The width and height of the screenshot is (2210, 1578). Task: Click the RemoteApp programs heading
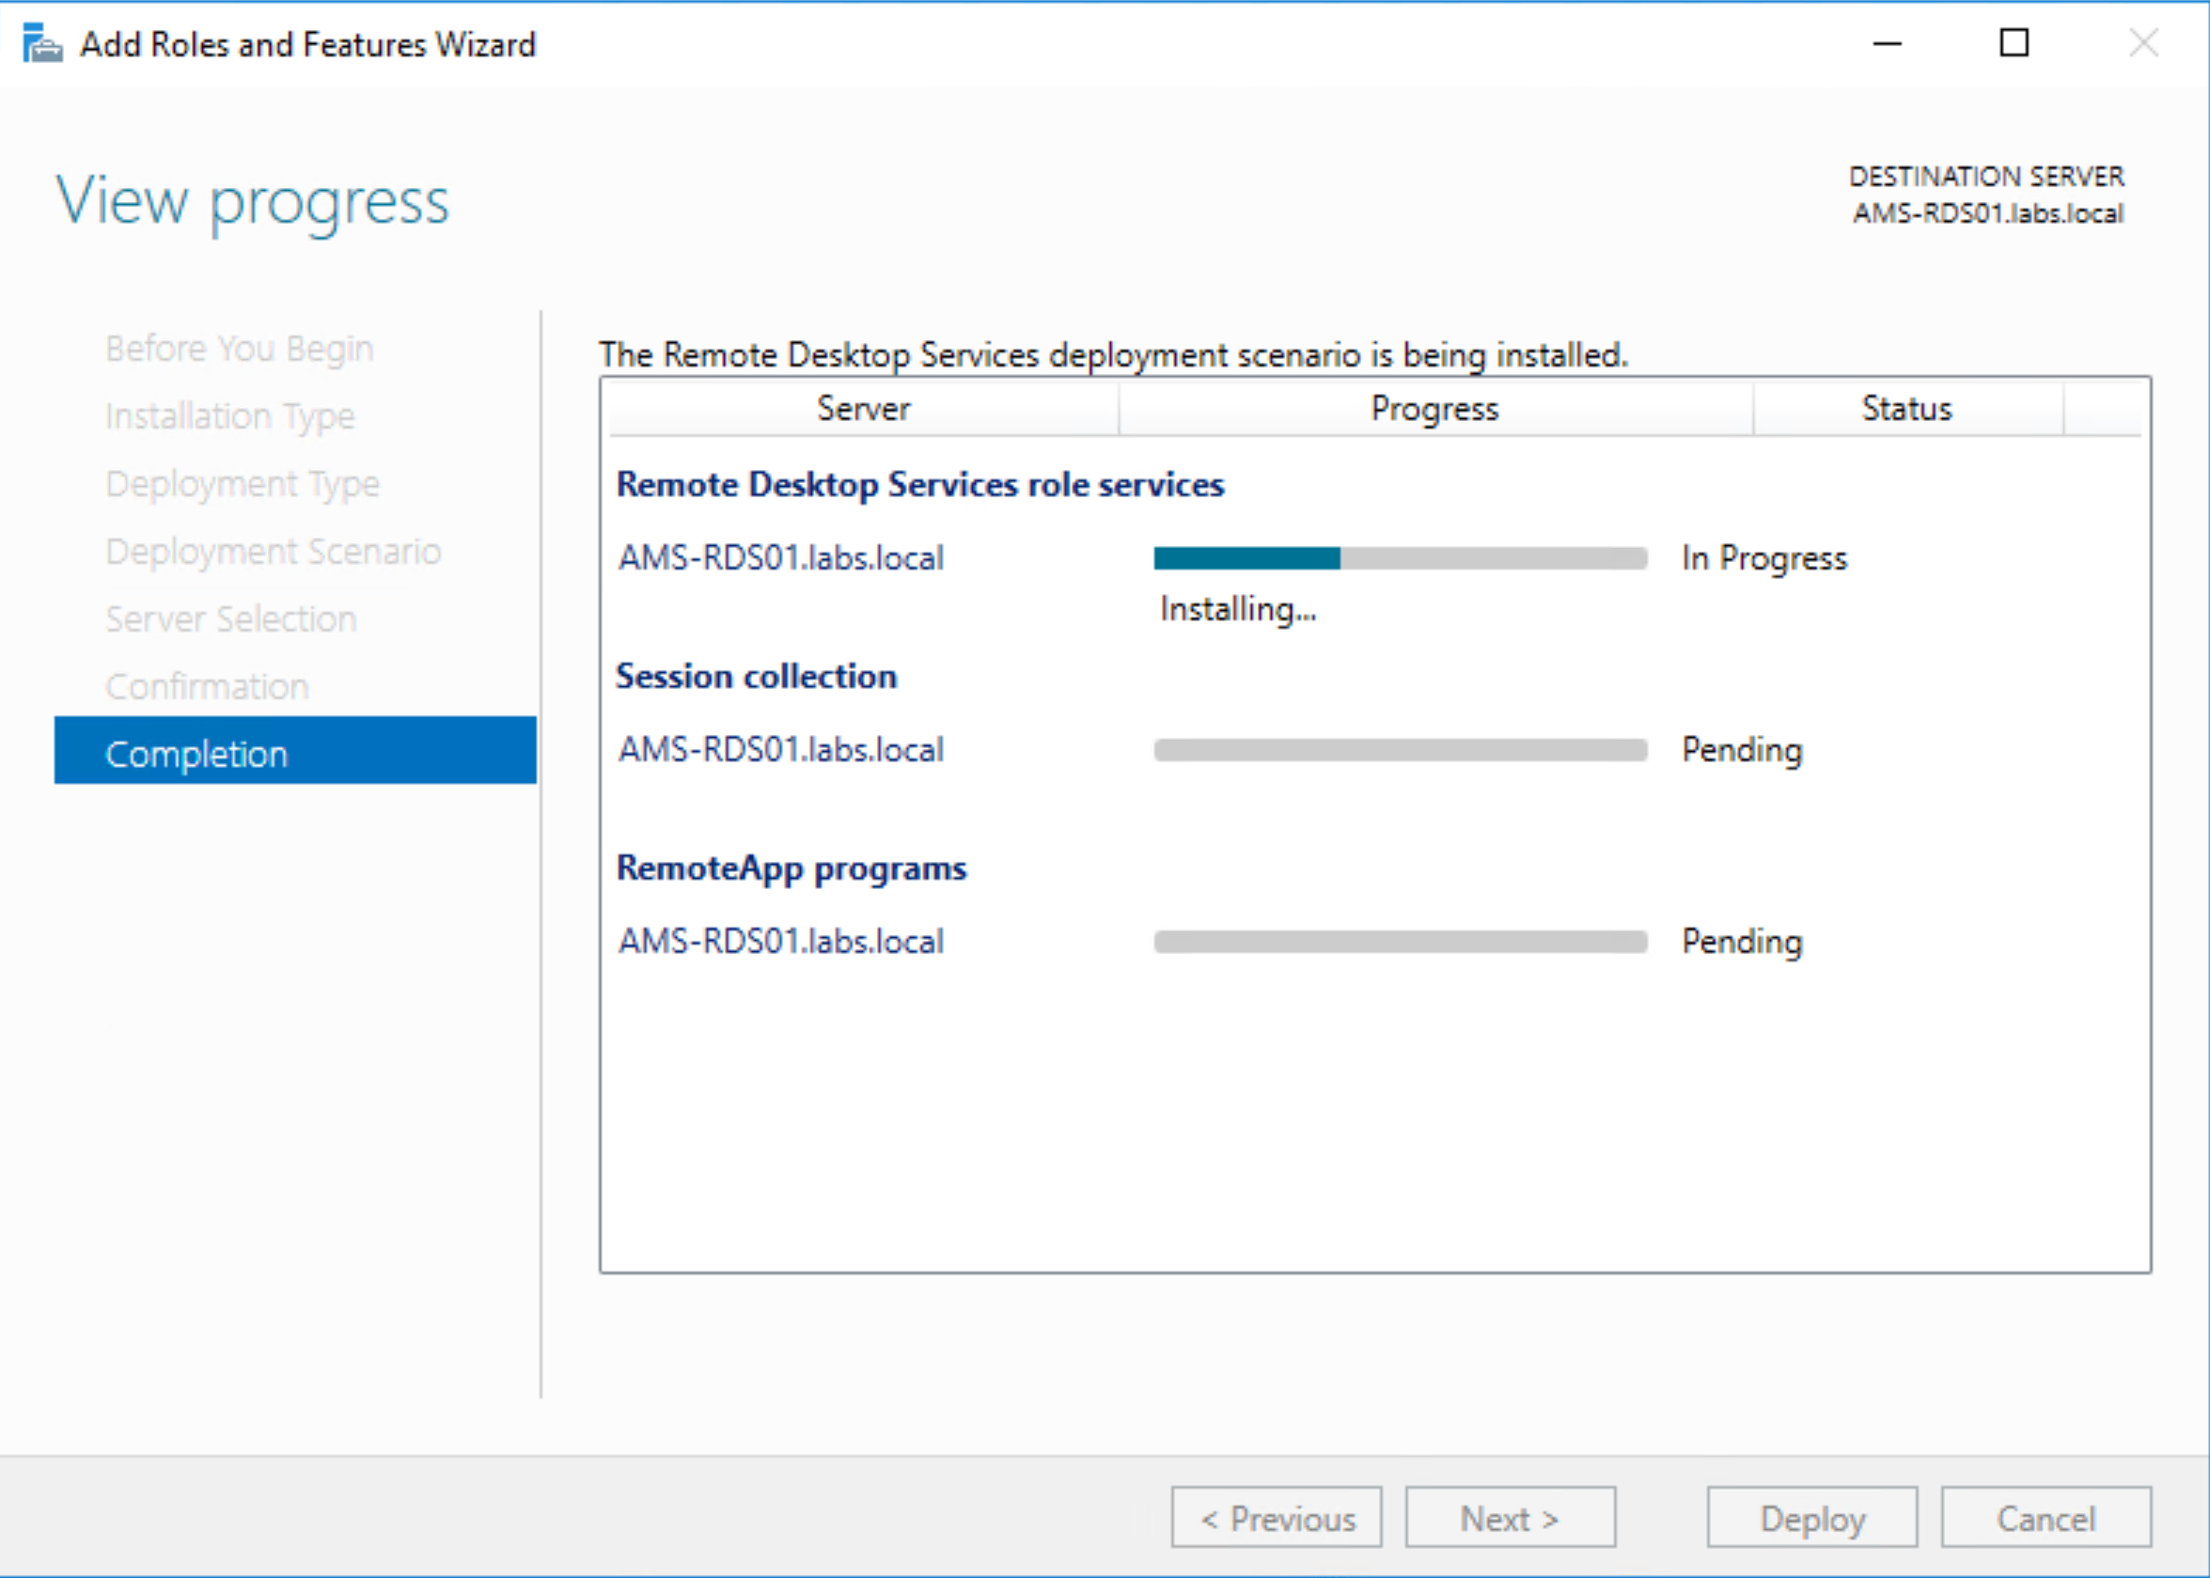[x=791, y=867]
